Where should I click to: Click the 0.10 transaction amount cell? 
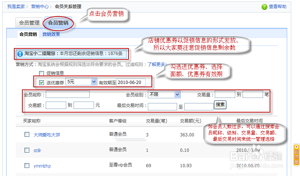(x=184, y=150)
